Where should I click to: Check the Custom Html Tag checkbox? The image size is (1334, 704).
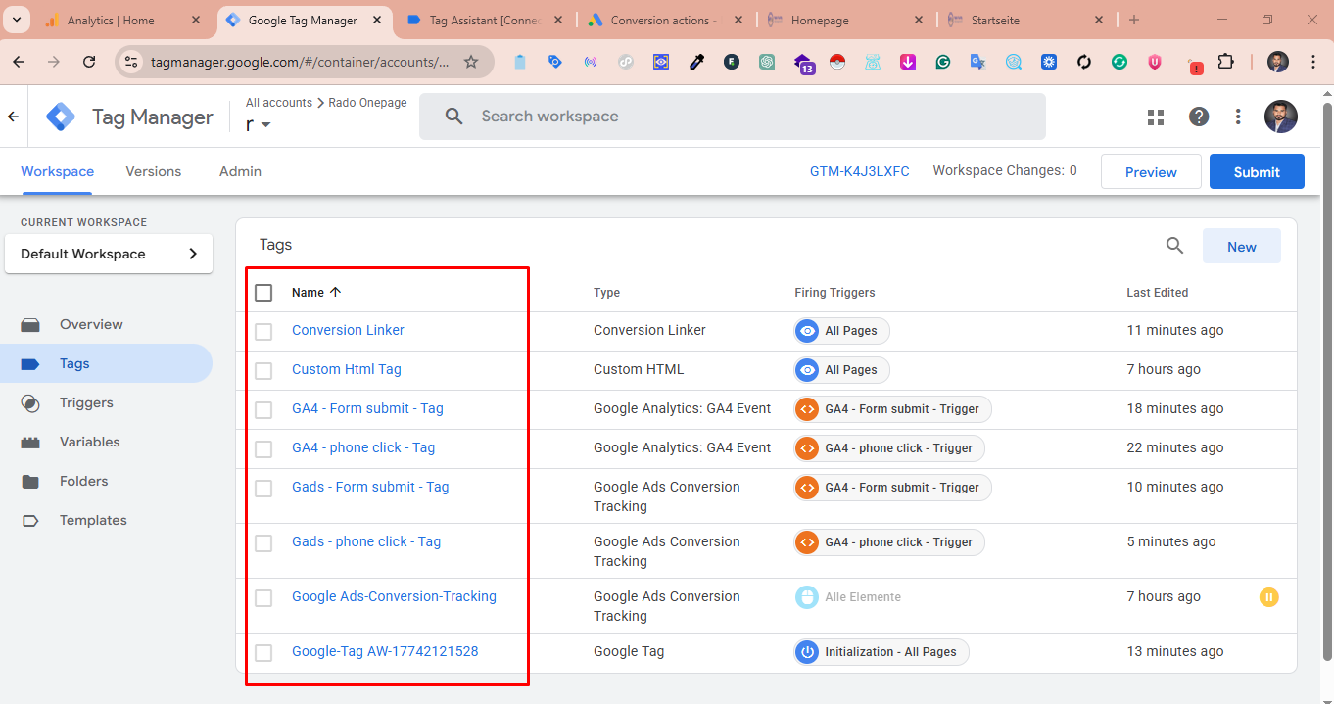pos(263,370)
